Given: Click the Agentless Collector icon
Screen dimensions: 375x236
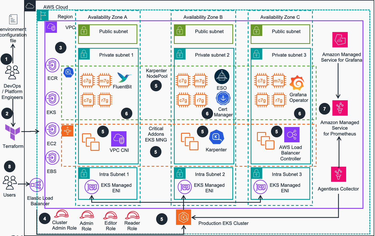Looking at the screenshot, I should pyautogui.click(x=338, y=174).
